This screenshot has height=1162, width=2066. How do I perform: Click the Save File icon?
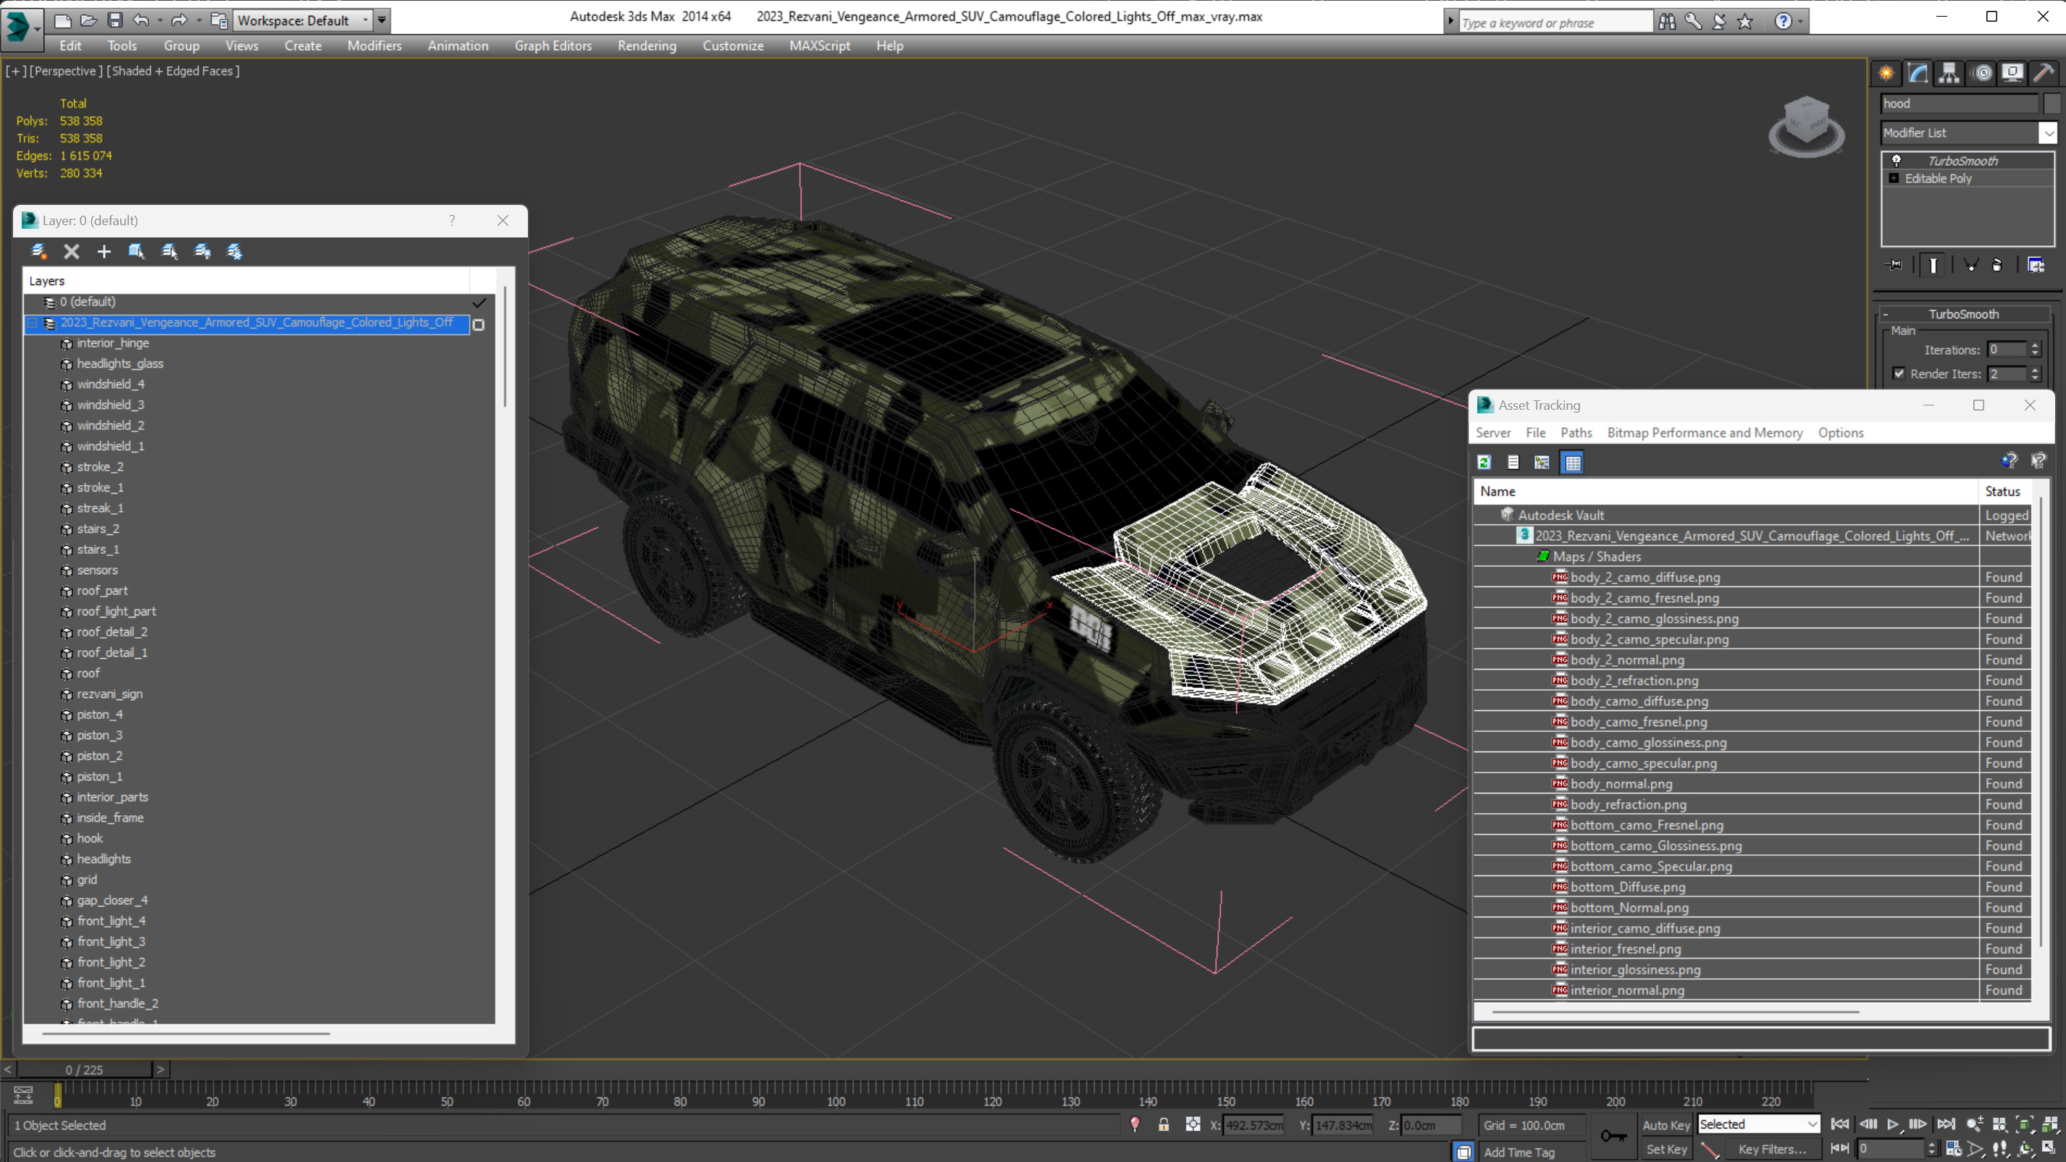coord(114,20)
